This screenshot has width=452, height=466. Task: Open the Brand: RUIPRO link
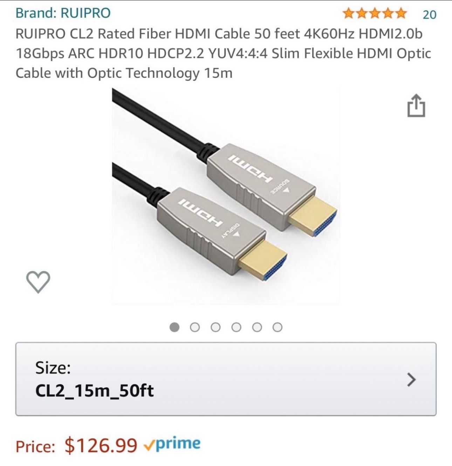(x=63, y=13)
